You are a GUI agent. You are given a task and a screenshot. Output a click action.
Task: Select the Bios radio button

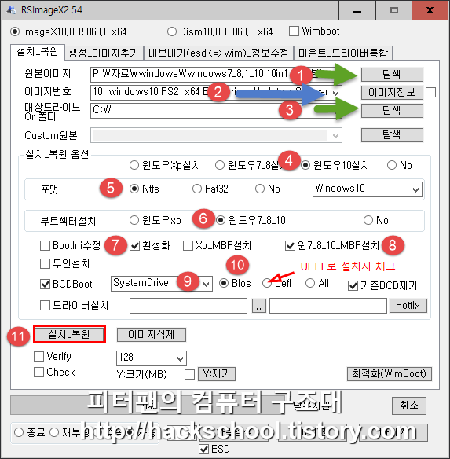(224, 283)
